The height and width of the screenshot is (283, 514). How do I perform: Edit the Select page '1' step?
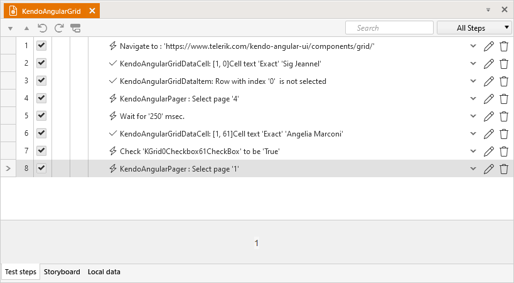(x=489, y=169)
